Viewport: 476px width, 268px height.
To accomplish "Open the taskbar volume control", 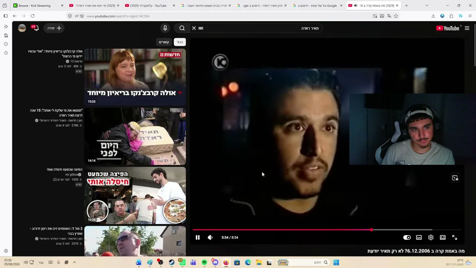I will 26,262.
